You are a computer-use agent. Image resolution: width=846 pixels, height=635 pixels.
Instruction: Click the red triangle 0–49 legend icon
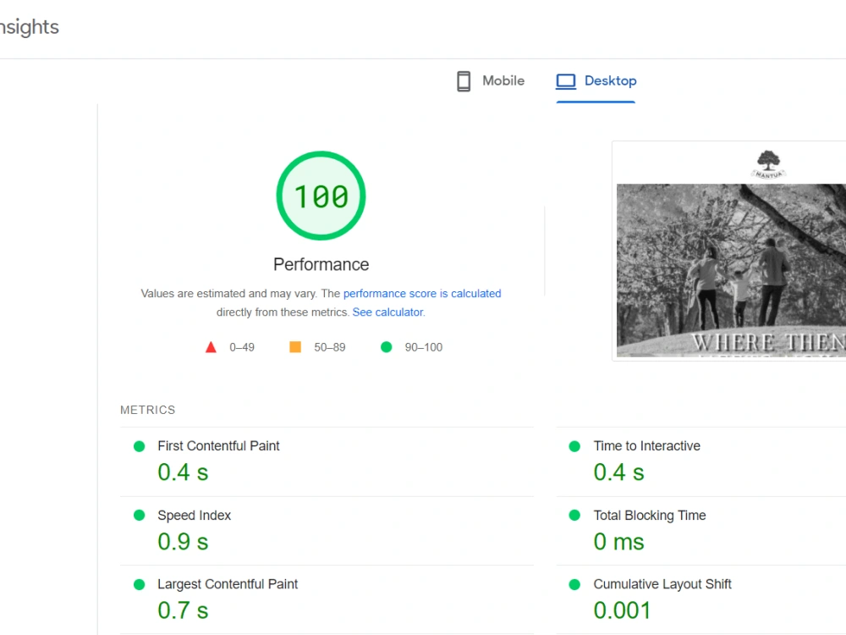(211, 347)
